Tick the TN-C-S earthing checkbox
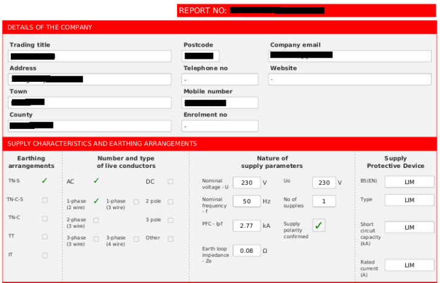The height and width of the screenshot is (283, 440). pos(44,199)
